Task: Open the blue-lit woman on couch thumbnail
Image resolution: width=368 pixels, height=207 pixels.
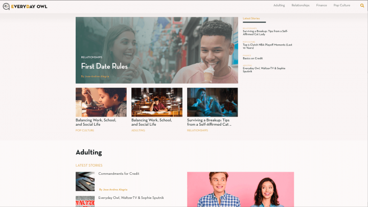Action: point(213,102)
